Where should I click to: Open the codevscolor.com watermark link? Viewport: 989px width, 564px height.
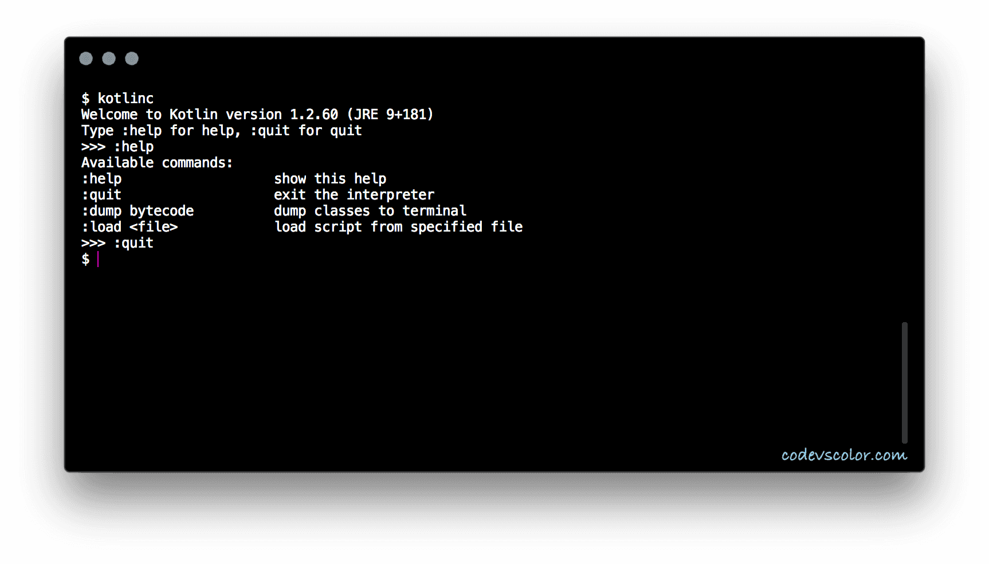click(x=844, y=455)
